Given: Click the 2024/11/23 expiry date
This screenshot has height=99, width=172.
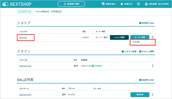Looking at the screenshot, I should [86, 66].
